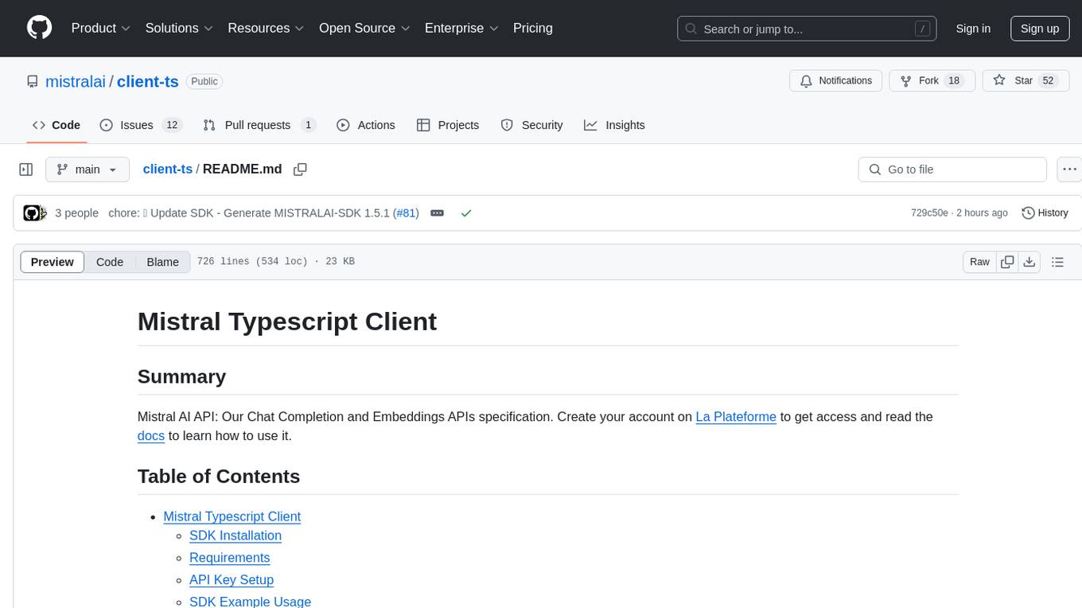
Task: View the green check status details
Action: [466, 213]
